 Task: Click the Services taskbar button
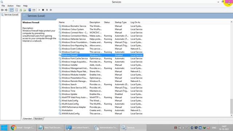tap(133, 128)
